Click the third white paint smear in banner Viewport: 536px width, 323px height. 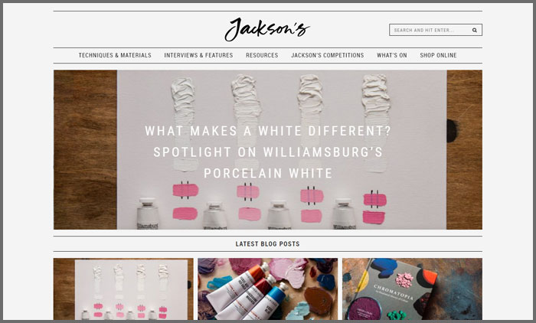(x=310, y=122)
